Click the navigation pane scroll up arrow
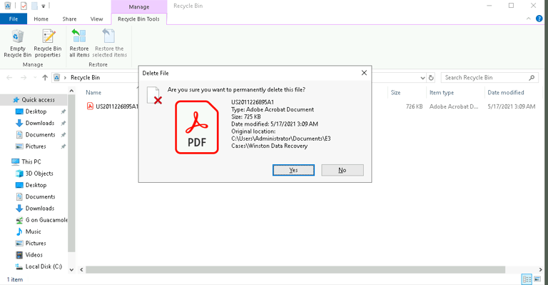548x285 pixels. pyautogui.click(x=71, y=91)
